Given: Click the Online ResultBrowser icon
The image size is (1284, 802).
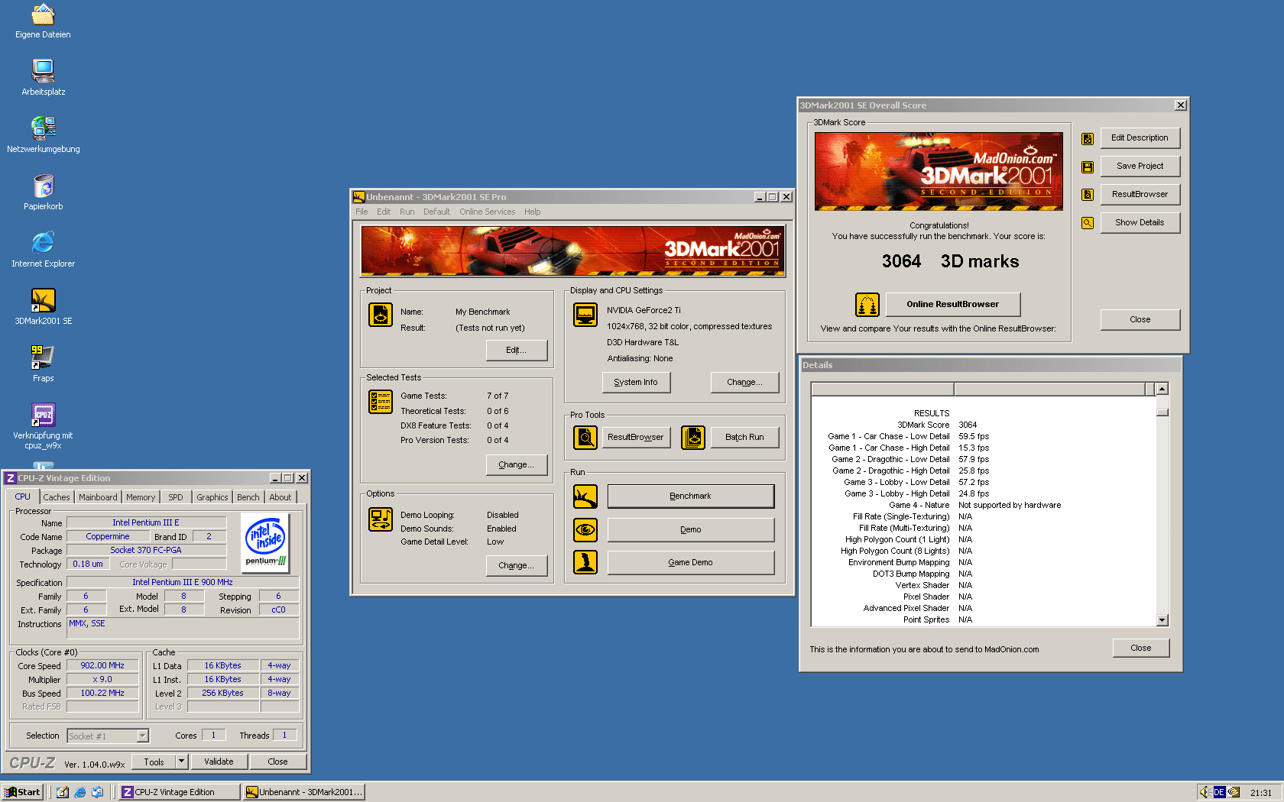Looking at the screenshot, I should tap(867, 305).
